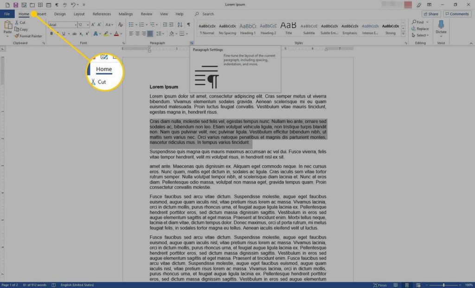Toggle Bold formatting
Viewport: 475px width, 288px height.
coord(51,34)
